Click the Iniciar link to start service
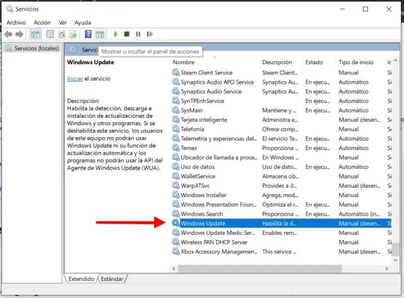 tap(75, 79)
